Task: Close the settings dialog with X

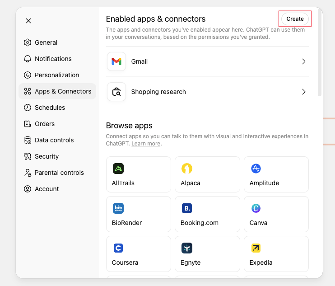Action: coord(28,21)
